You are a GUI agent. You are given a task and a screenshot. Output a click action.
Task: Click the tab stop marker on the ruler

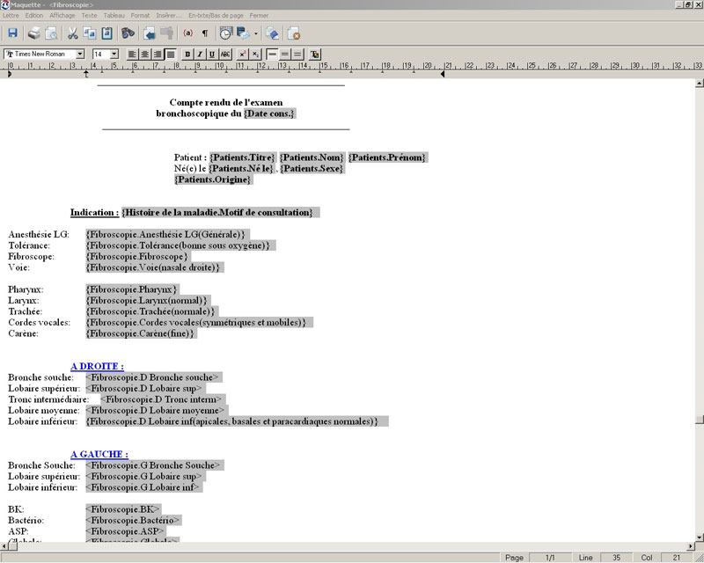point(85,74)
